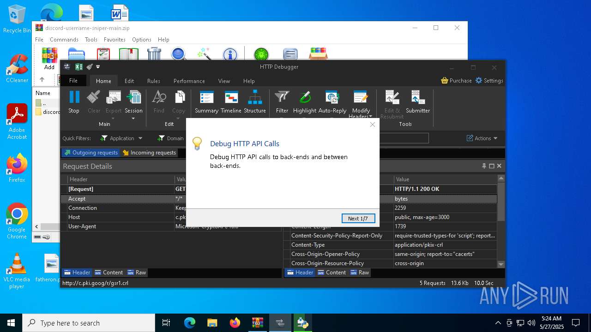The width and height of the screenshot is (591, 332).
Task: Switch to the Rules ribbon tab
Action: click(x=154, y=81)
